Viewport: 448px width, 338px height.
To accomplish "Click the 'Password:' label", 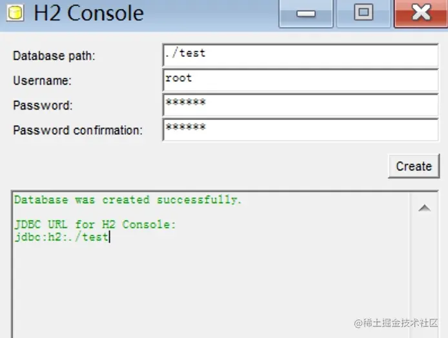I will tap(43, 105).
